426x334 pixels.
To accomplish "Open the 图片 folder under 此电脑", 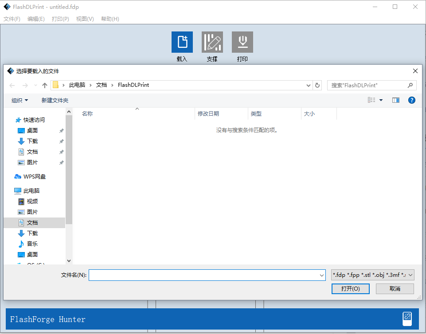I will click(x=32, y=212).
